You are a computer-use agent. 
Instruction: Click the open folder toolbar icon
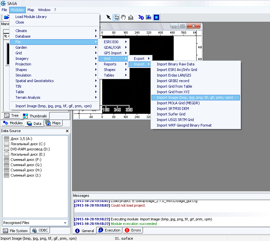point(6,17)
